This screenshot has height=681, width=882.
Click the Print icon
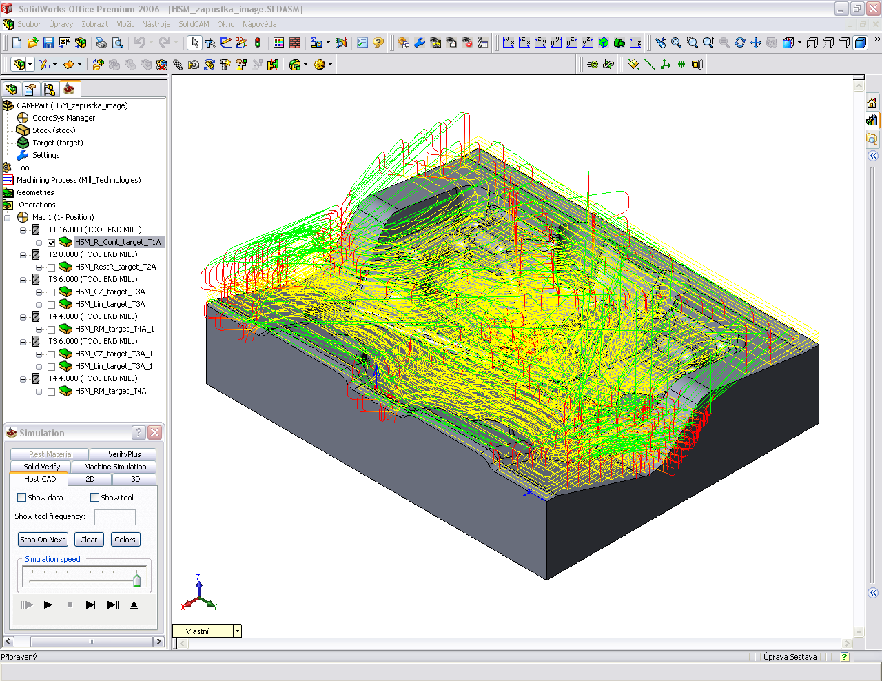[101, 43]
